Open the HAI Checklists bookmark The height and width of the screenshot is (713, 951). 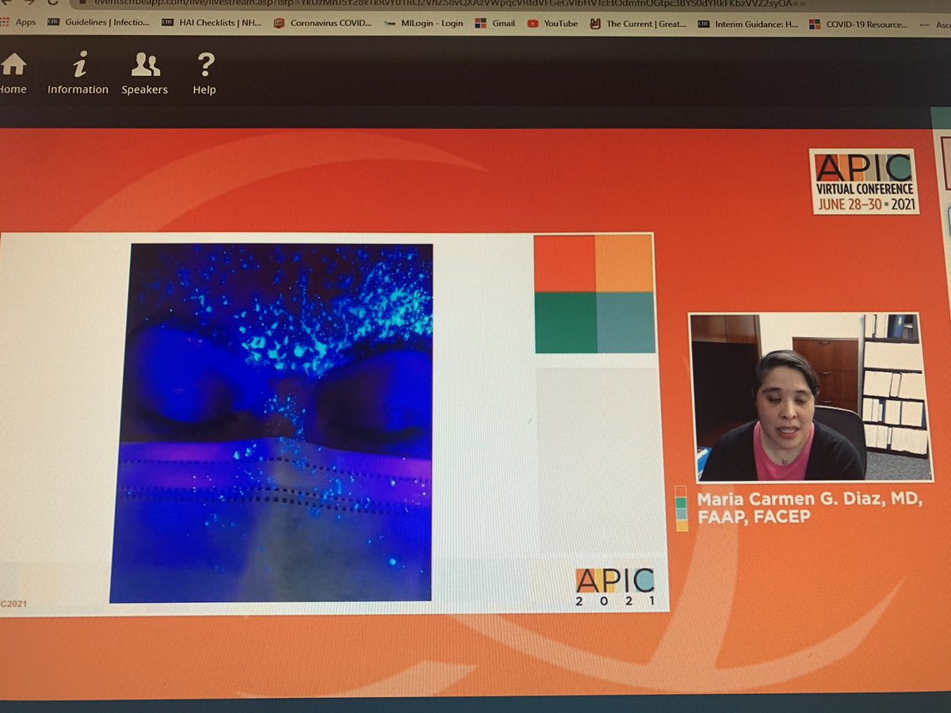211,23
